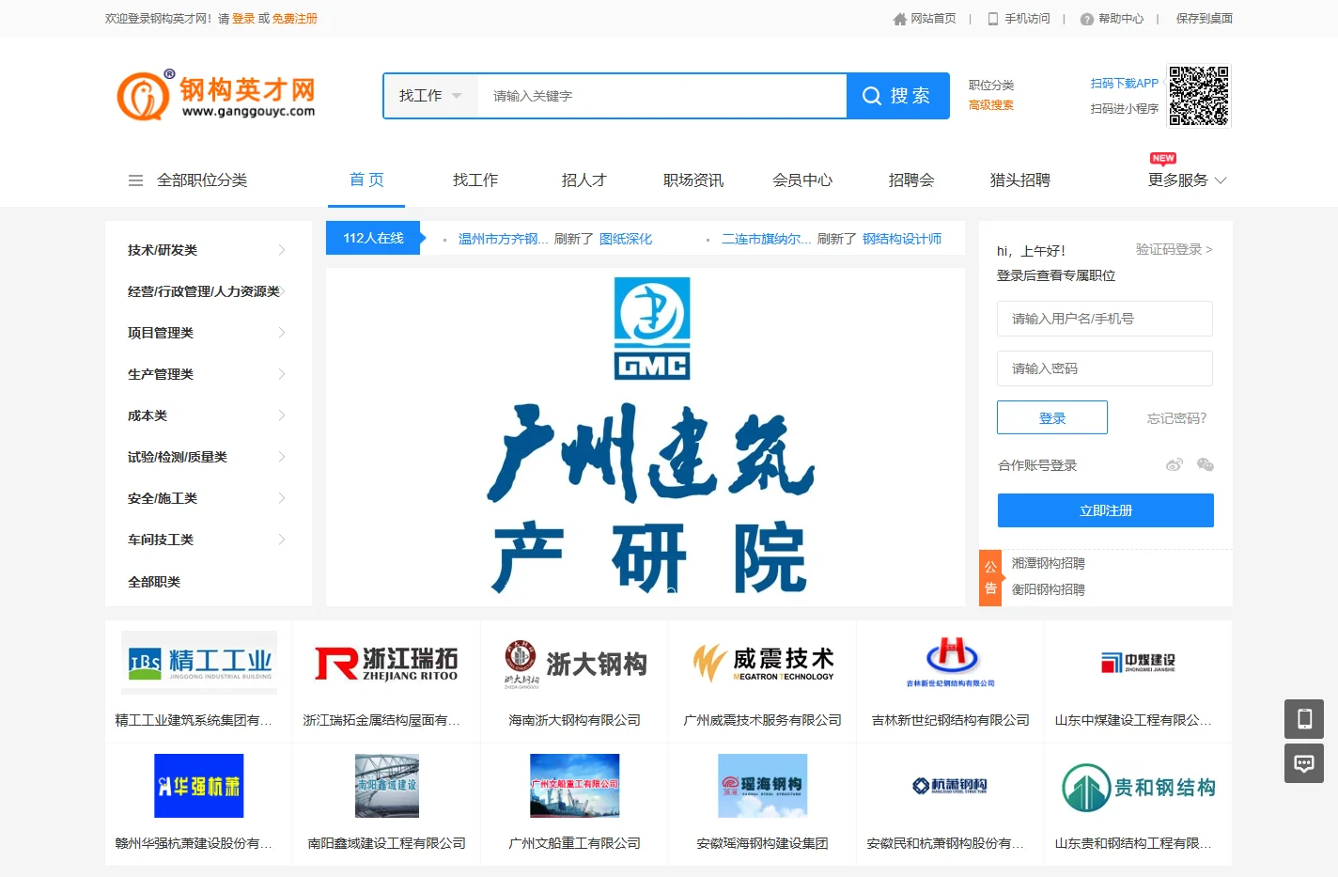Open the 图纸深化 job link
The width and height of the screenshot is (1338, 877).
(x=626, y=239)
